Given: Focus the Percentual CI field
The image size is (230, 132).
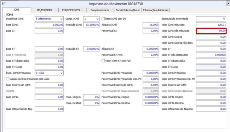Looking at the screenshot, I should pos(151,31).
